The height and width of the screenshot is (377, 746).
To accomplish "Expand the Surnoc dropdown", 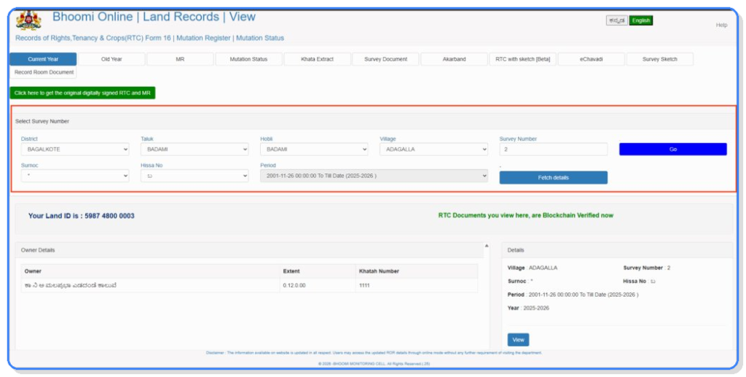I will pos(75,176).
